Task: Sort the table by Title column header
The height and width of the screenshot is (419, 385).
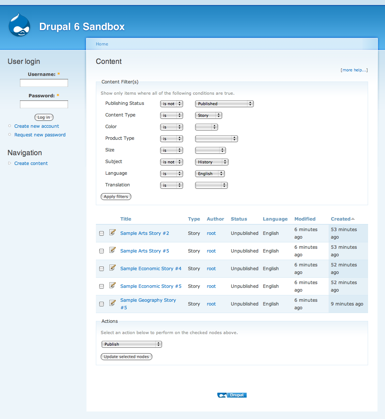Action: [126, 219]
